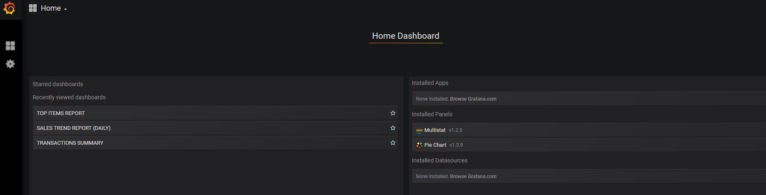Image resolution: width=766 pixels, height=195 pixels.
Task: Click the Home Dashboard title
Action: [406, 36]
